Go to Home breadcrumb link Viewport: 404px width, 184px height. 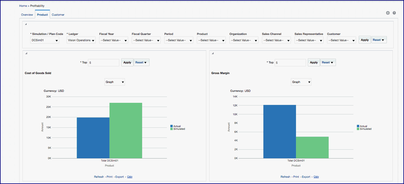23,6
